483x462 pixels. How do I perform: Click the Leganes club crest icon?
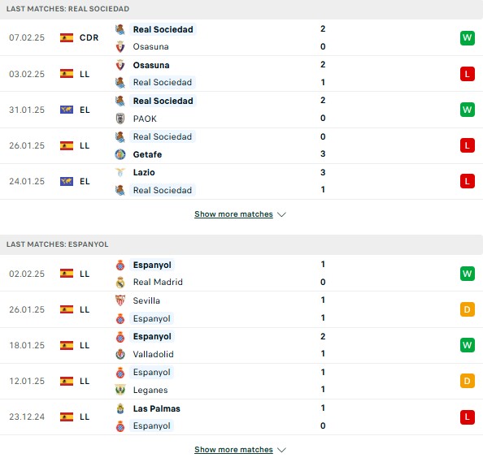[120, 390]
